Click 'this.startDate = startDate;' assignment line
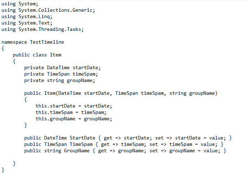Image resolution: width=249 pixels, height=181 pixels. [74, 106]
